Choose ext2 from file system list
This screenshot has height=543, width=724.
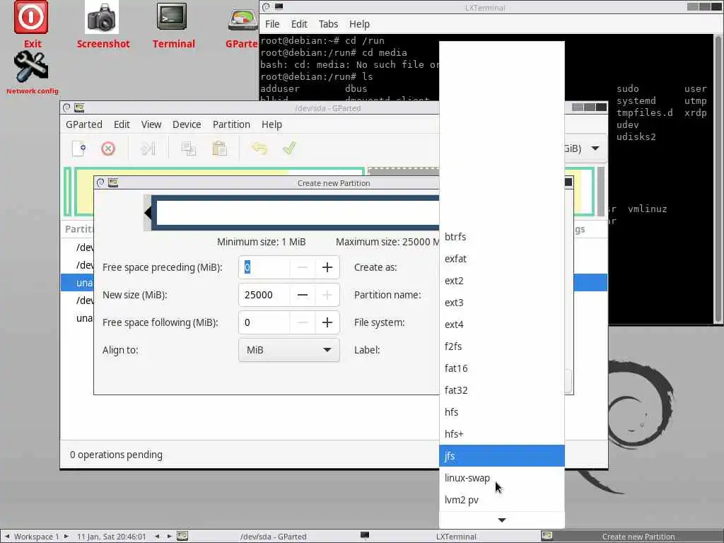[x=502, y=281]
